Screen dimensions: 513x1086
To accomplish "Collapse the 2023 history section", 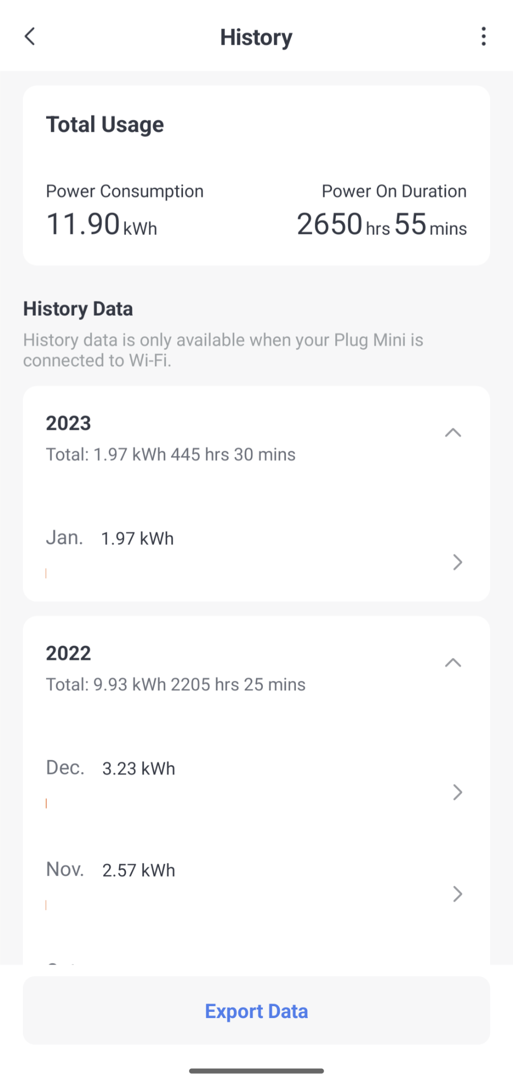I will pos(453,433).
